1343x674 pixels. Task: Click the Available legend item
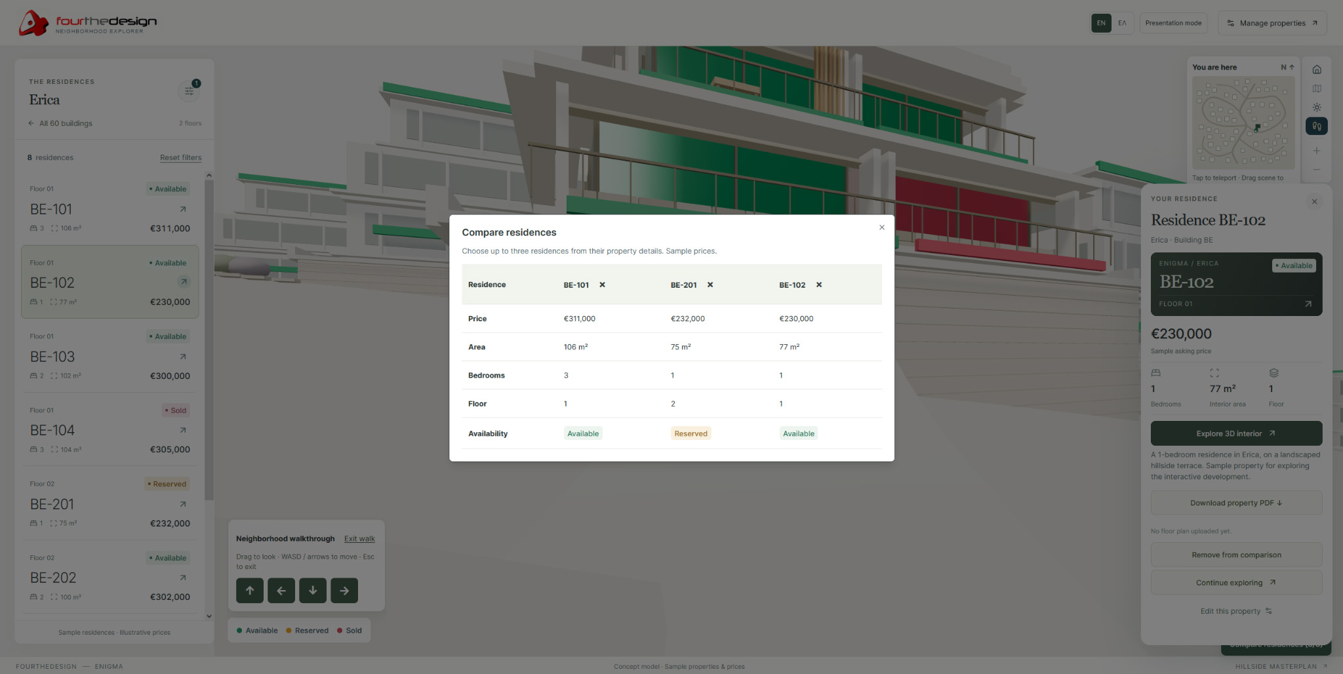point(257,631)
